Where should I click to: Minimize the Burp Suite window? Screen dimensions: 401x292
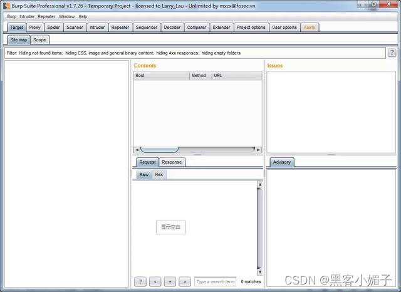click(x=362, y=4)
